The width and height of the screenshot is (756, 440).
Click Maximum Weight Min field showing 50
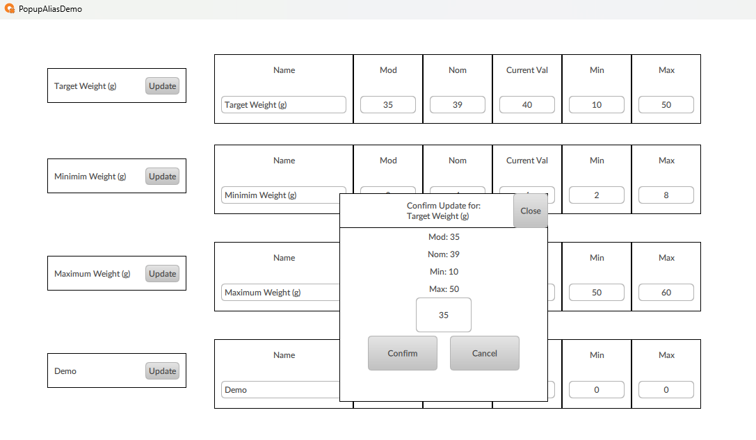(597, 293)
